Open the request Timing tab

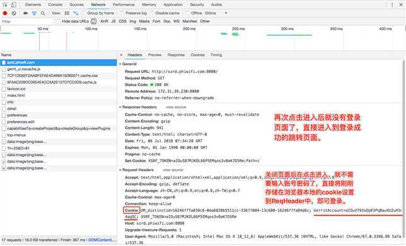(216, 55)
